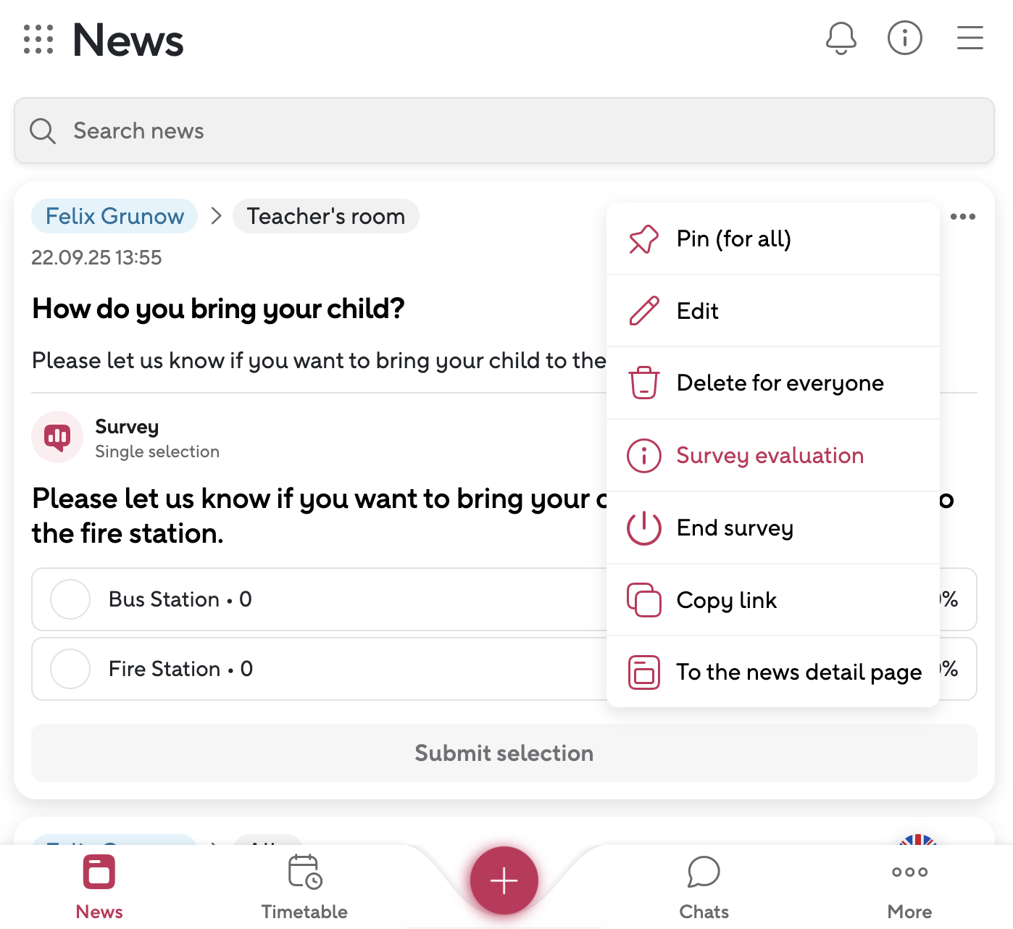Open the notifications bell
This screenshot has height=929, width=1013.
(x=841, y=38)
